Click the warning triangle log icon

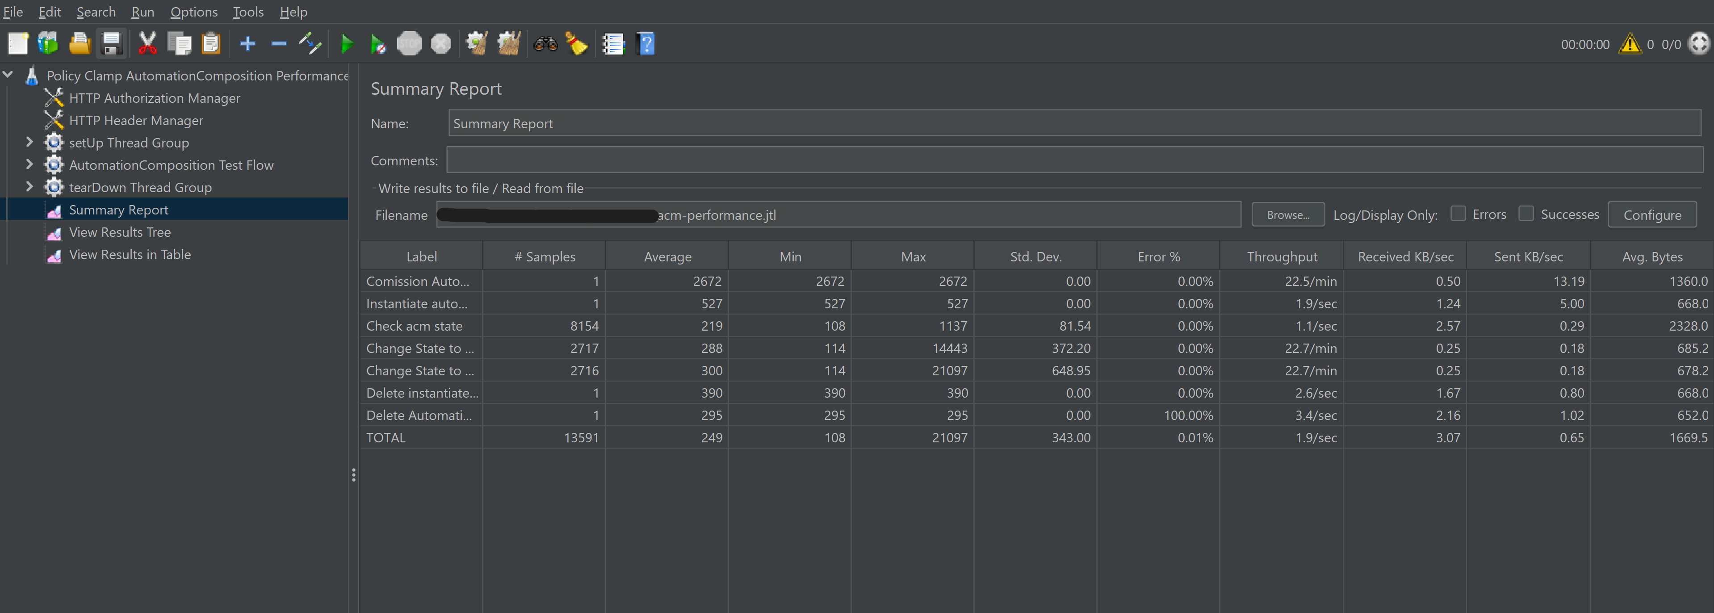click(x=1630, y=44)
